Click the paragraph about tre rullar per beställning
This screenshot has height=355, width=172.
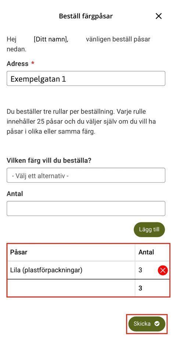81,122
